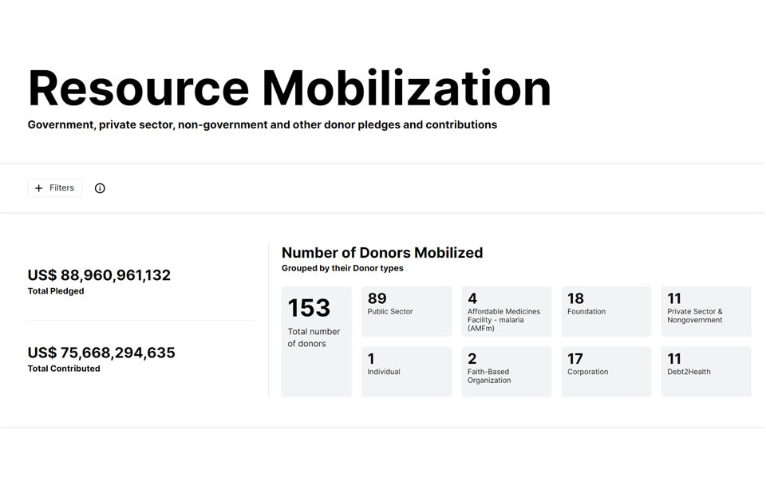Viewport: 766px width, 493px height.
Task: Click the donor pledges subtitle text
Action: (262, 124)
